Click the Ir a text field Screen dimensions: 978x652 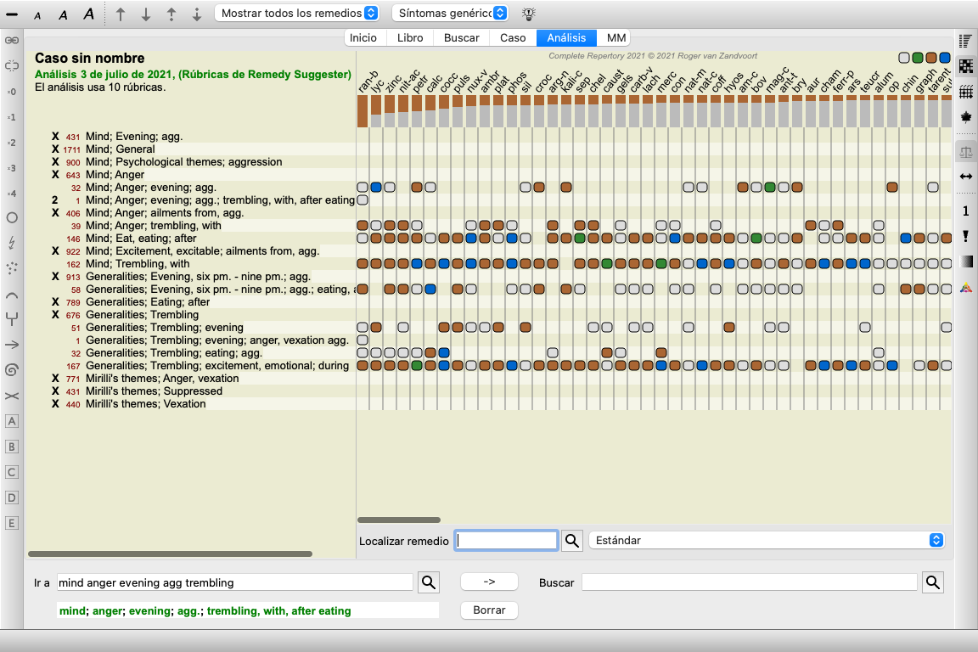234,582
